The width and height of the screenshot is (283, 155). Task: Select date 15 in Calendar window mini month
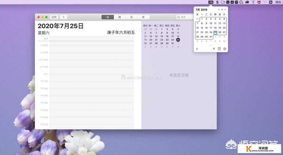pos(162,36)
